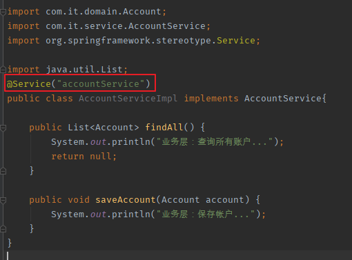
Task: Click the implements keyword
Action: coord(211,99)
